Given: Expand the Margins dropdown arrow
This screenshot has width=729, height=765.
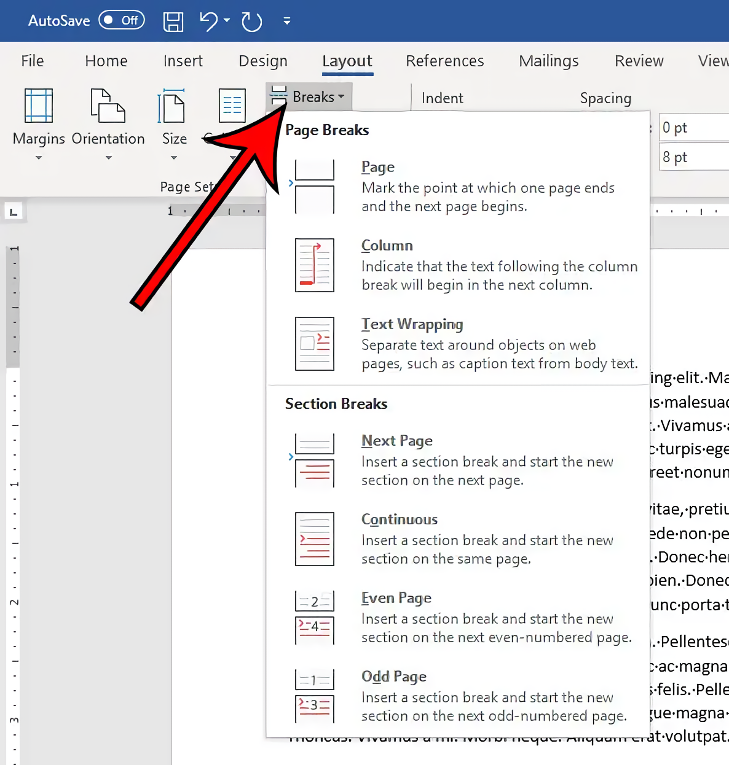Looking at the screenshot, I should 38,158.
